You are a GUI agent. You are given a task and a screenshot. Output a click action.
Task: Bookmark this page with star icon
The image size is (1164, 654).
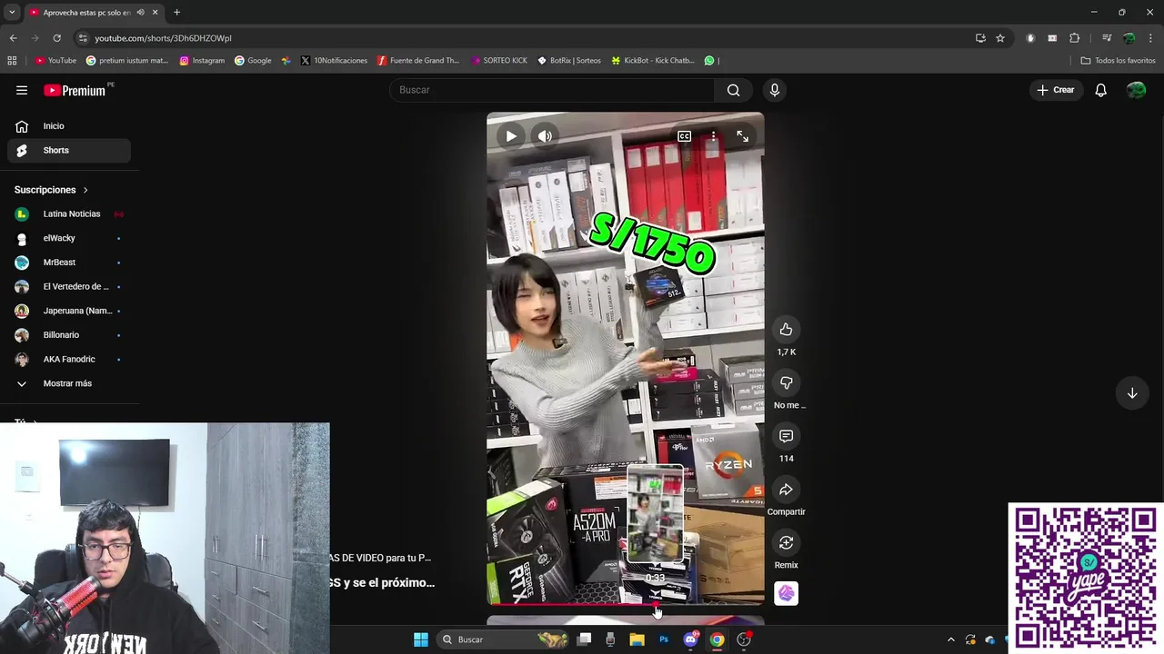coord(1000,38)
